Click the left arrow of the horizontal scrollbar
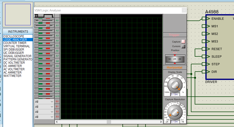234x127 pixels. coord(57,122)
